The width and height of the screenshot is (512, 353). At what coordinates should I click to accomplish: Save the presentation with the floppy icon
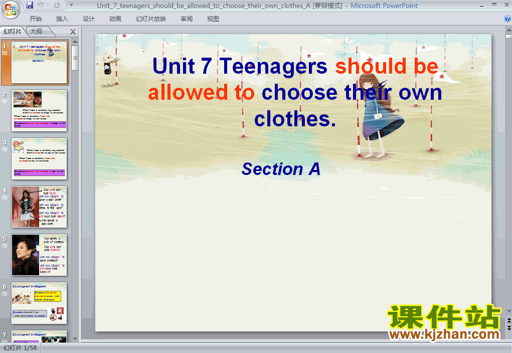point(30,5)
